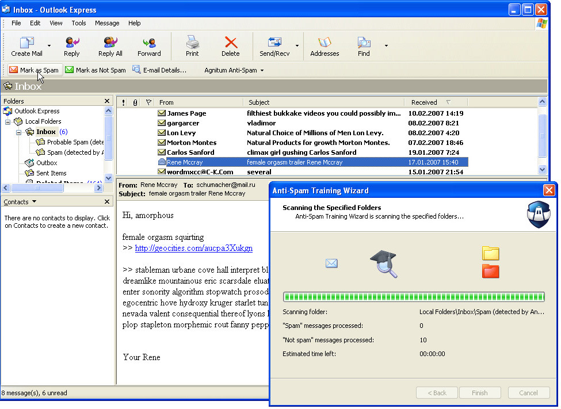Click subject 'vladimor'
The height and width of the screenshot is (409, 561).
[262, 123]
